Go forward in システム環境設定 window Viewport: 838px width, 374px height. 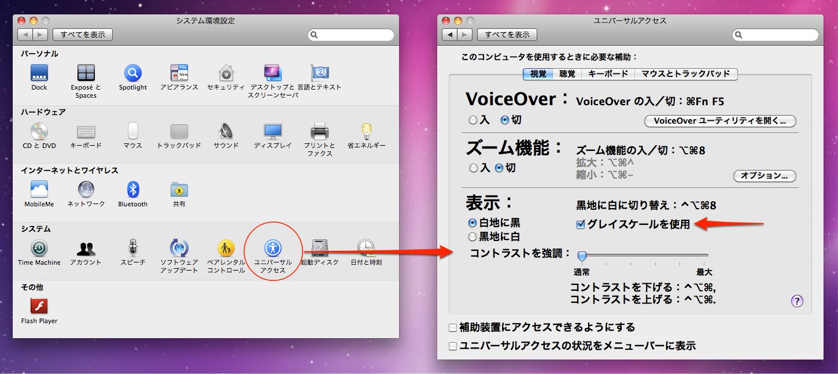pyautogui.click(x=40, y=35)
